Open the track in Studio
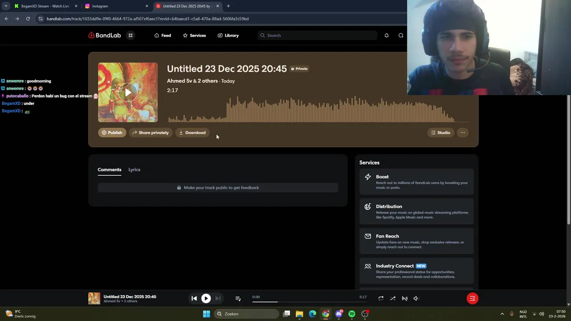 [x=440, y=132]
